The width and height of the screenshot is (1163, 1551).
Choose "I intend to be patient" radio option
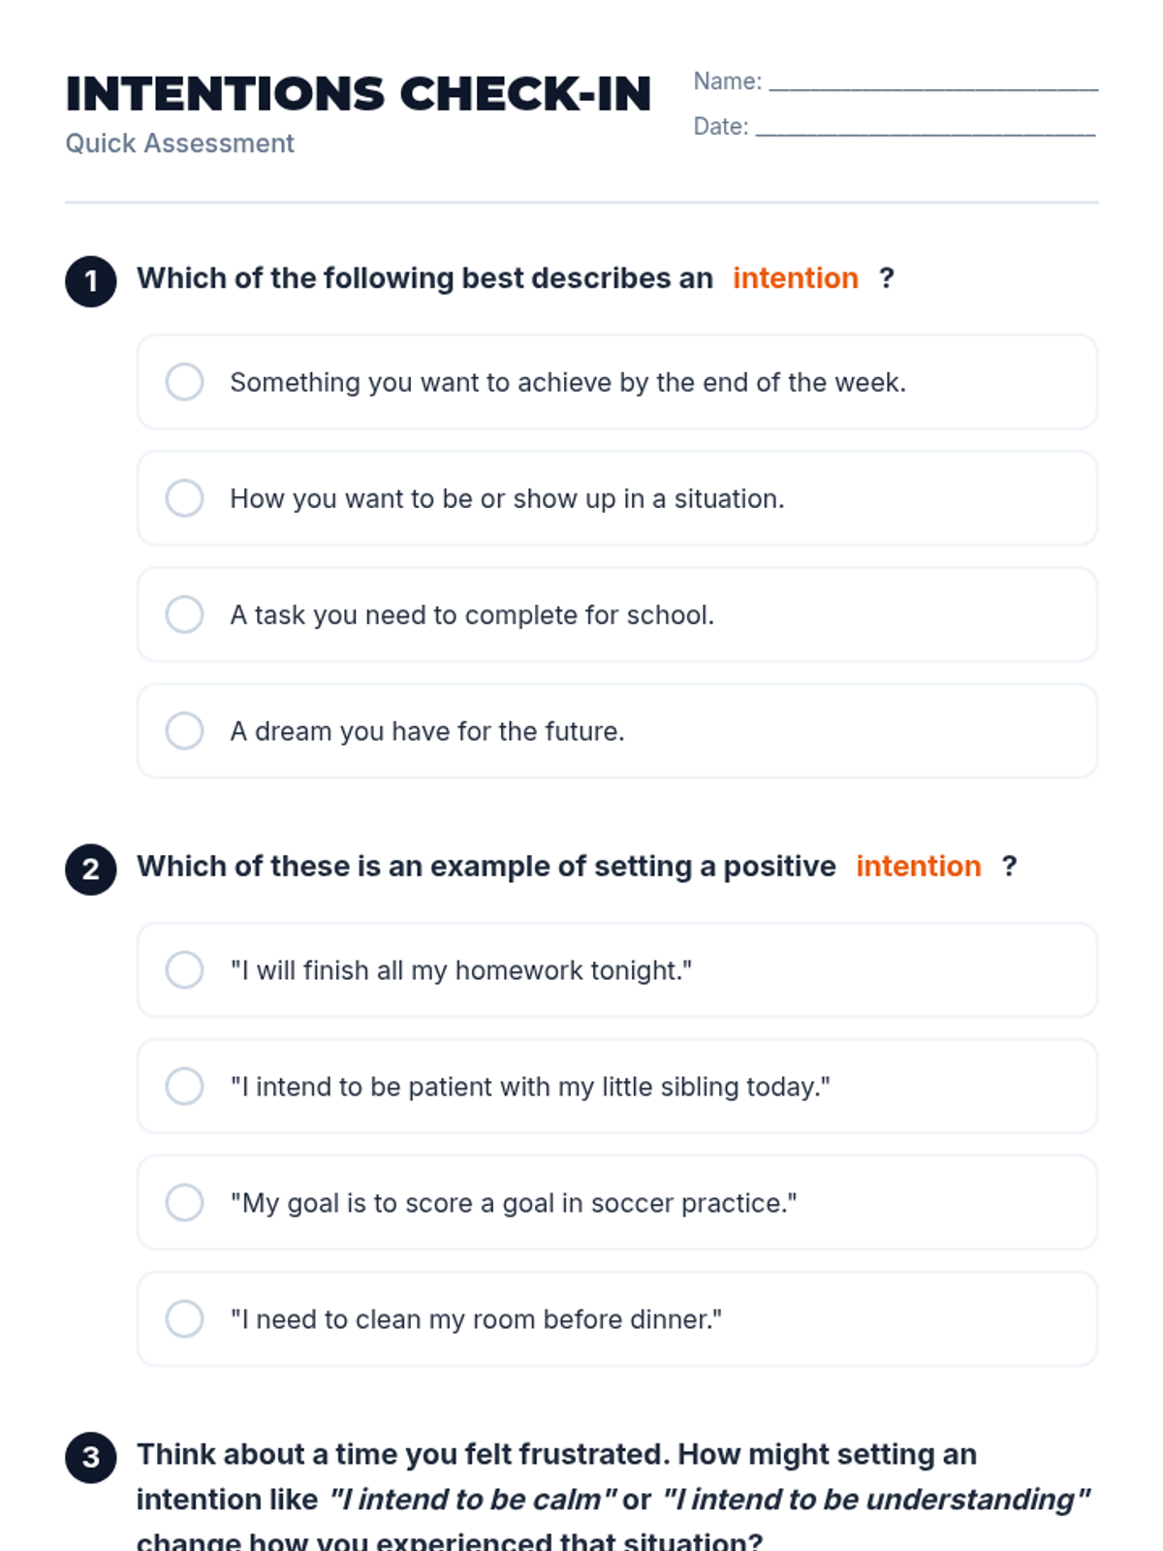coord(184,1086)
